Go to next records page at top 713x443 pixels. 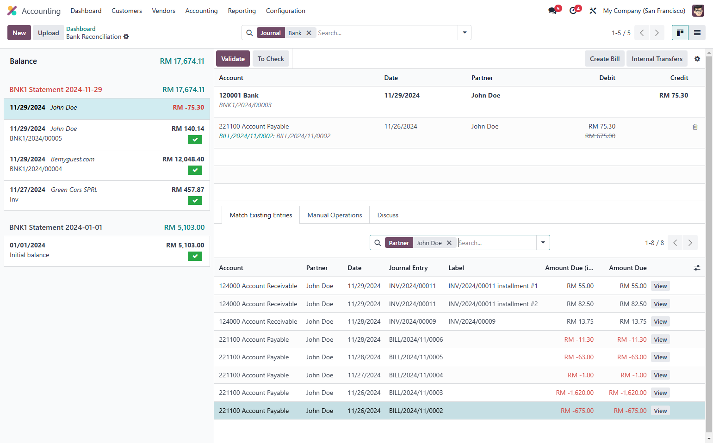pyautogui.click(x=657, y=33)
